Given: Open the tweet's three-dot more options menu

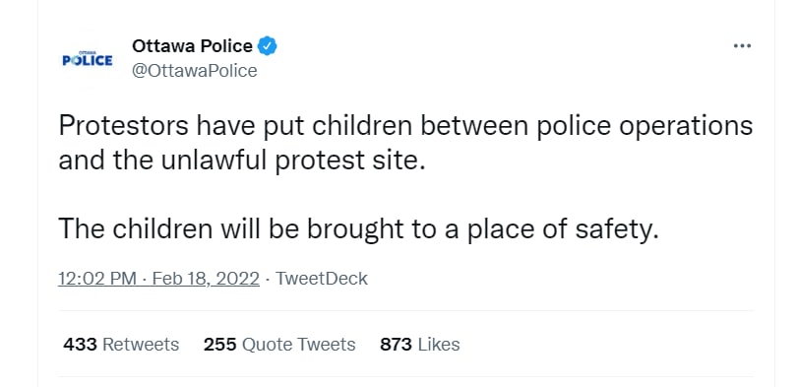Looking at the screenshot, I should (x=742, y=46).
